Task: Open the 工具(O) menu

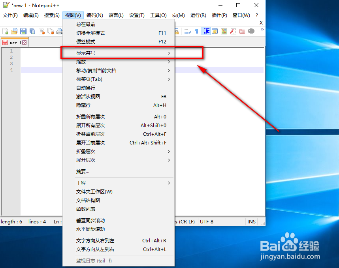Action: 158,15
